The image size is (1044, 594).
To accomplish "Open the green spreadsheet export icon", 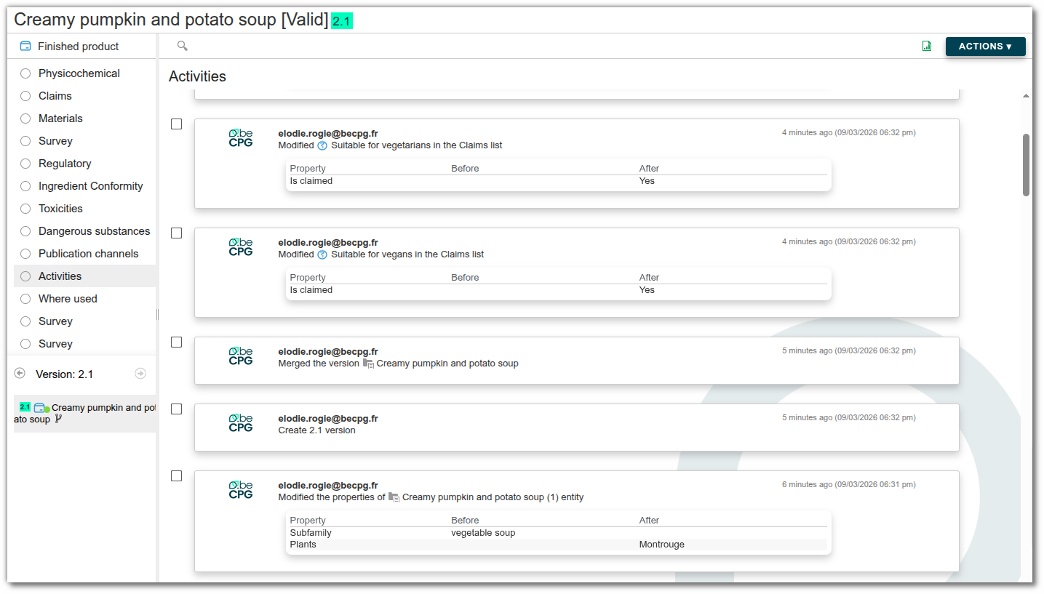I will pos(927,46).
